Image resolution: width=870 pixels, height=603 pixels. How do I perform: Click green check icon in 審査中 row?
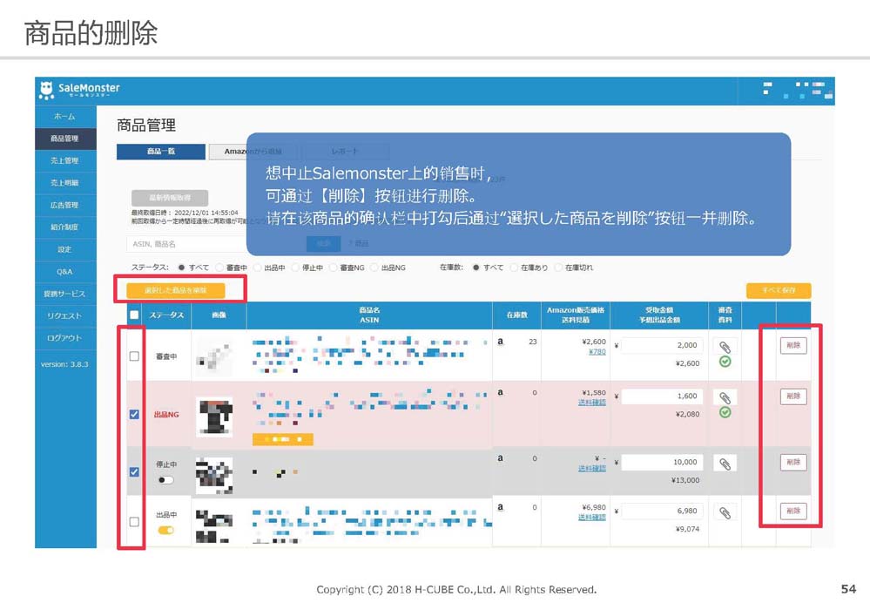(725, 362)
